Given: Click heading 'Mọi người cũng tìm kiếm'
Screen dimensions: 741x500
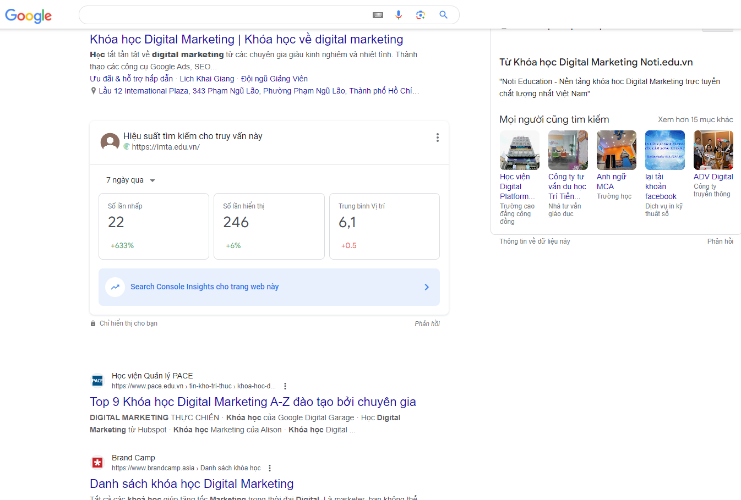Looking at the screenshot, I should pyautogui.click(x=554, y=119).
